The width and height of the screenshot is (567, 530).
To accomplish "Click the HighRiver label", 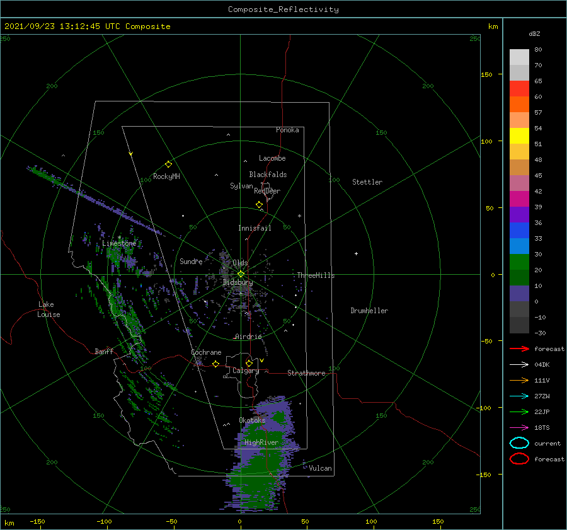I will click(261, 442).
